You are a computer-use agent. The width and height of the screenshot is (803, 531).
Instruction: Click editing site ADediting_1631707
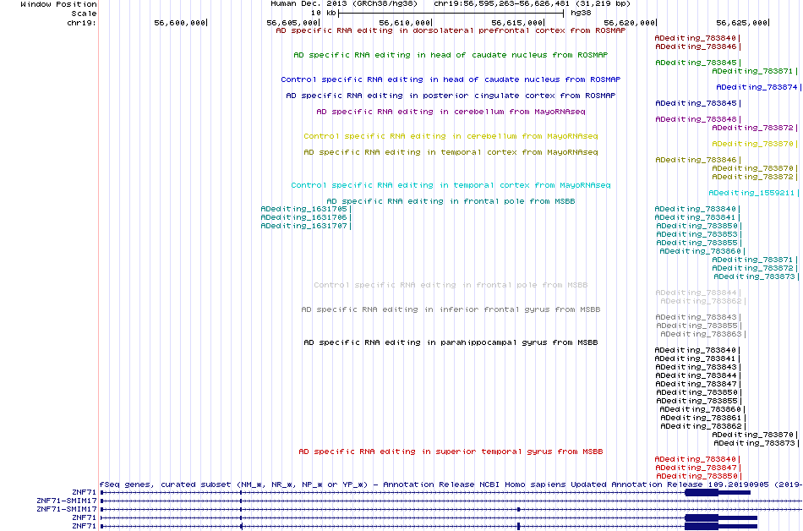tap(306, 226)
